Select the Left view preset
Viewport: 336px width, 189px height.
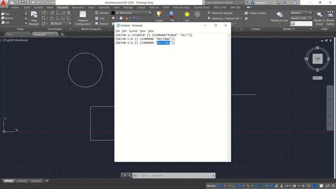point(5,22)
